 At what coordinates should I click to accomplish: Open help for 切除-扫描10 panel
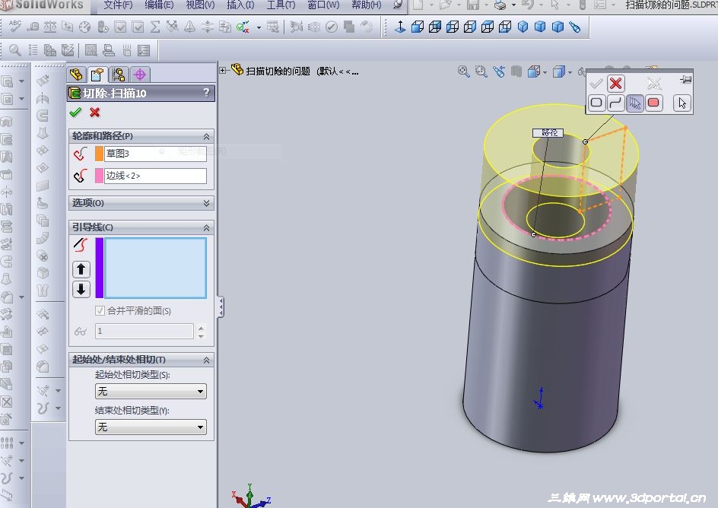[207, 93]
